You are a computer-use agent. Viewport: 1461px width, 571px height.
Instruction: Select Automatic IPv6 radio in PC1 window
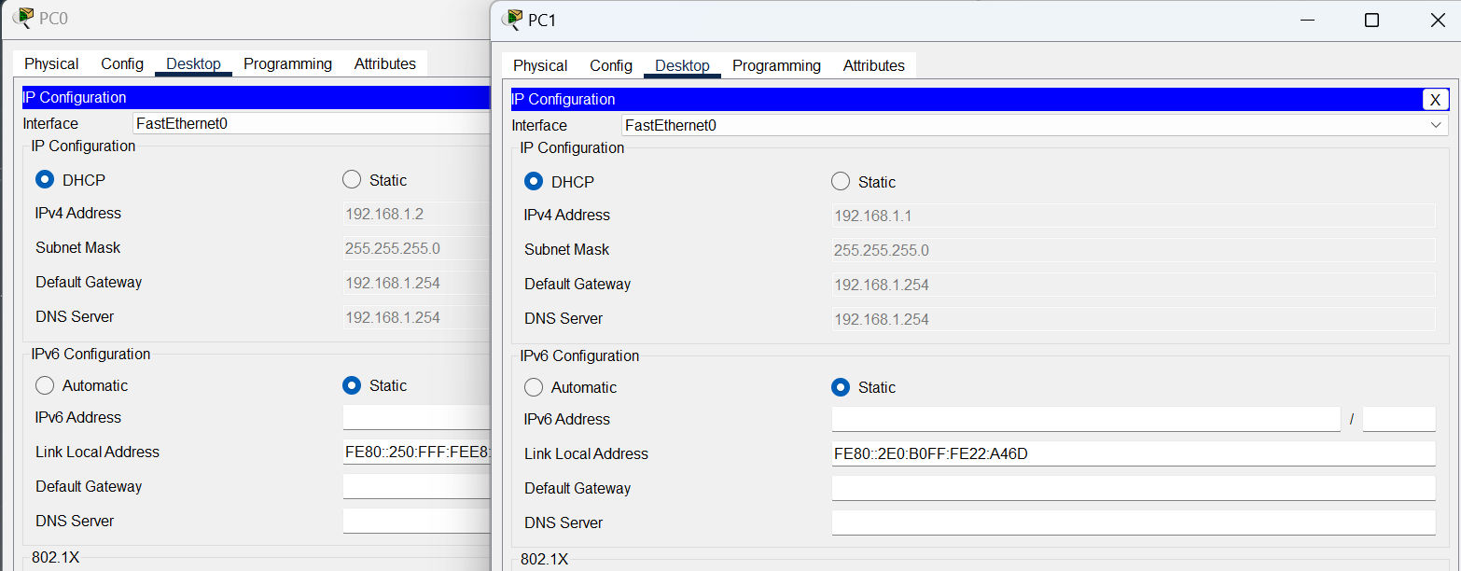pos(534,387)
